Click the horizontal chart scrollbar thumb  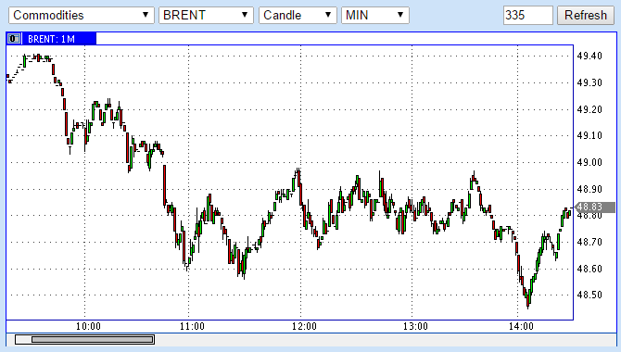click(x=93, y=339)
